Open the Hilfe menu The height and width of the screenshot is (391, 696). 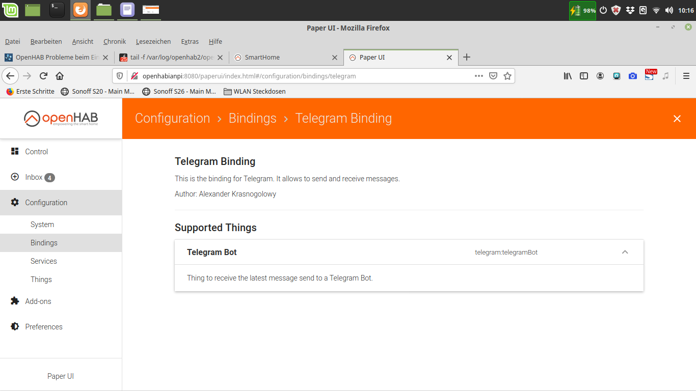tap(216, 42)
